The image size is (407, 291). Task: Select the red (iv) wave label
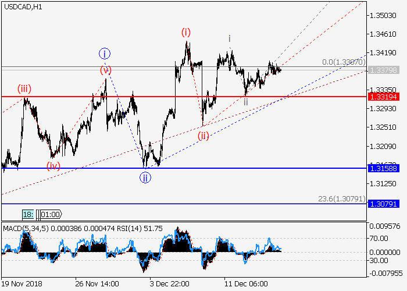tap(53, 165)
